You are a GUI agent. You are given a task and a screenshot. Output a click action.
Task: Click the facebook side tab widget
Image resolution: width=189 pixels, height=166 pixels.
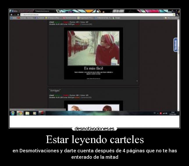coord(176,45)
